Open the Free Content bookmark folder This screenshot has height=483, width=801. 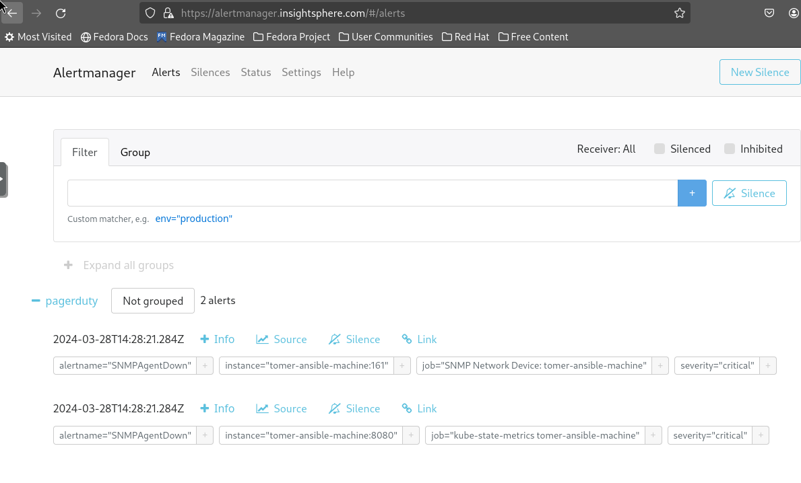point(534,37)
